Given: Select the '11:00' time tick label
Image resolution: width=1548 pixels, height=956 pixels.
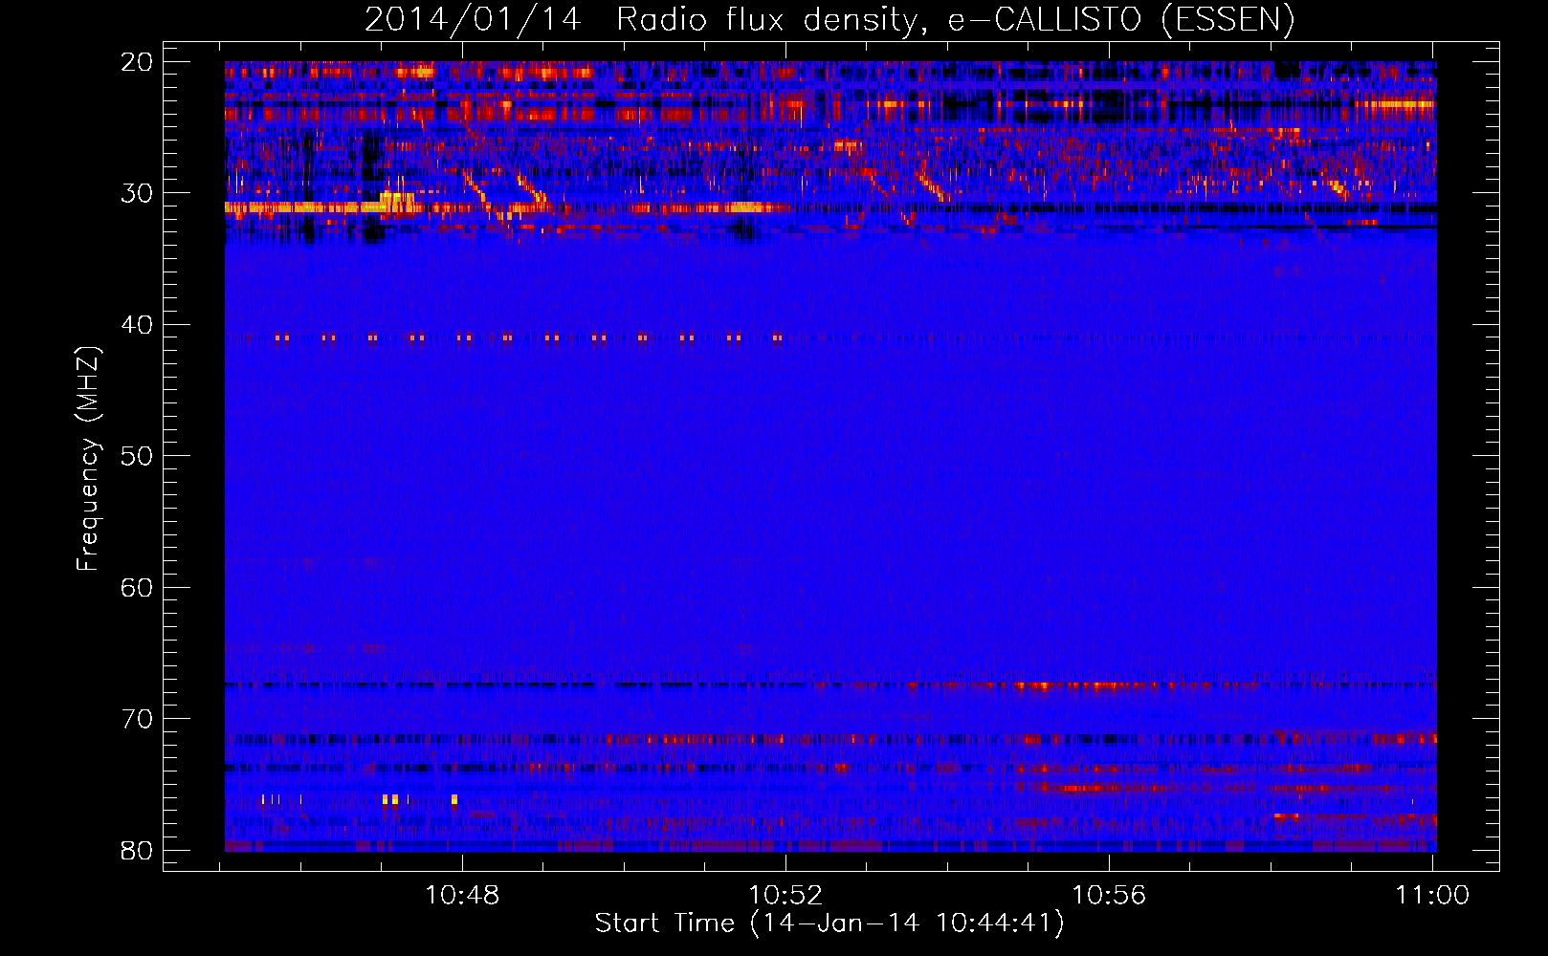Looking at the screenshot, I should [1432, 896].
